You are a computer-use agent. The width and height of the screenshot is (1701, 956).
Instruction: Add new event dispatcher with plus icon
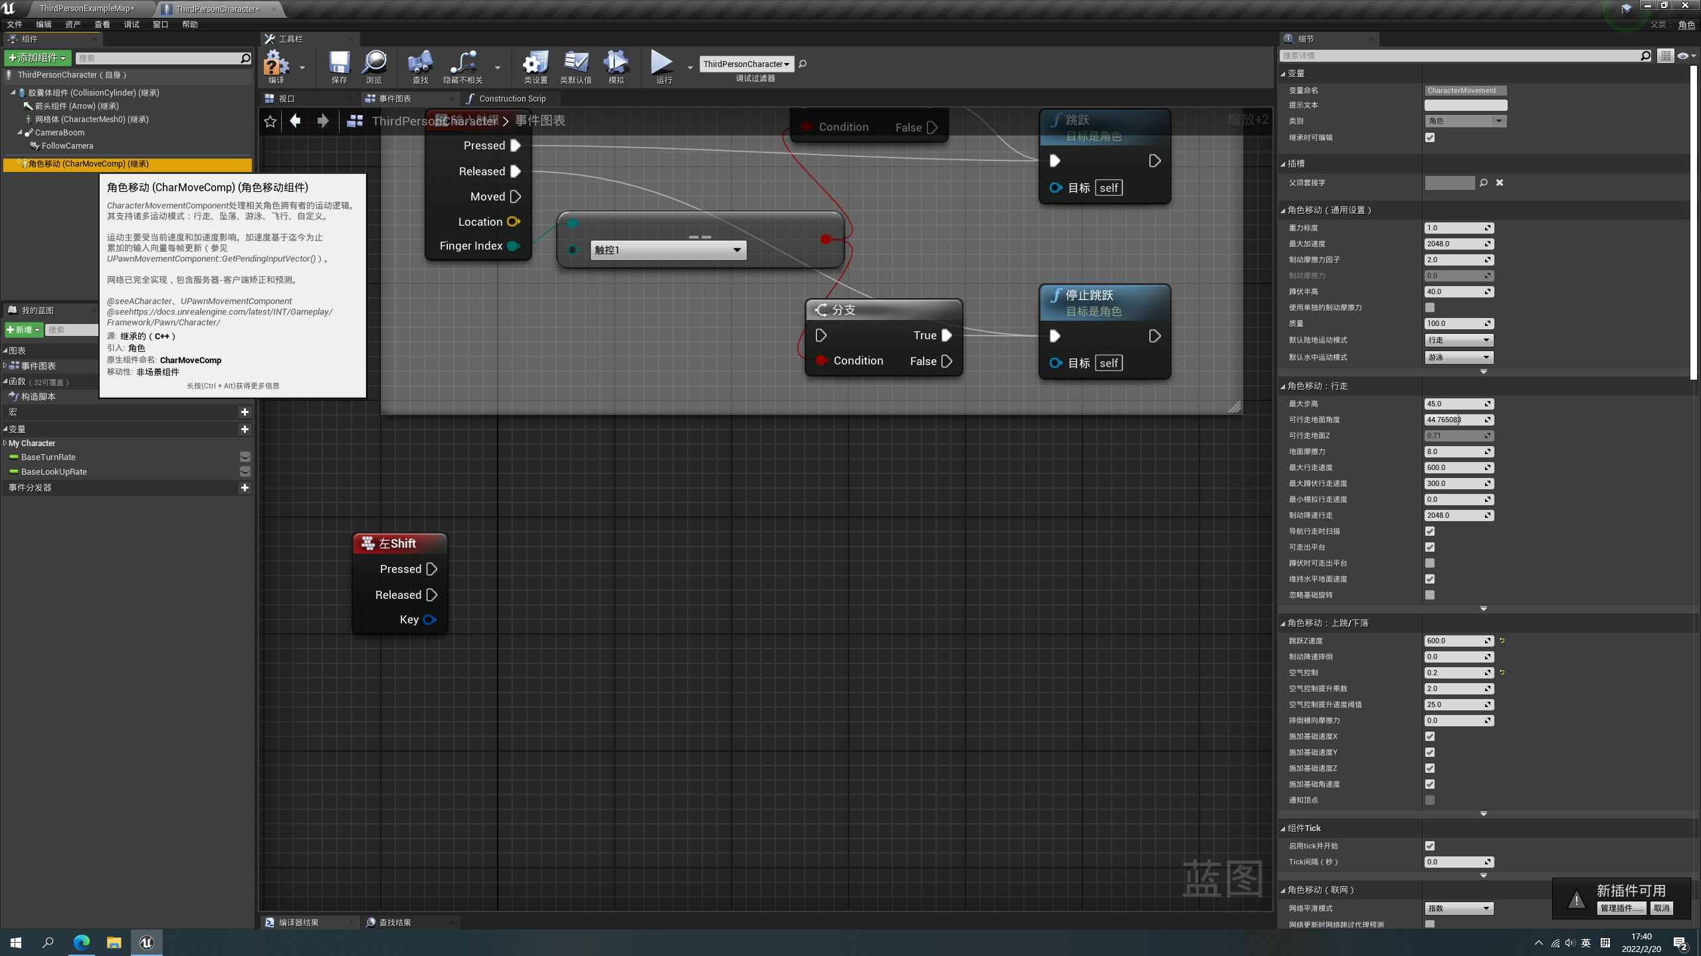pos(245,488)
